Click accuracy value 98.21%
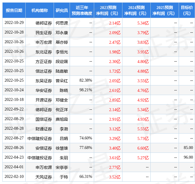The image size is (195, 184). [86, 90]
